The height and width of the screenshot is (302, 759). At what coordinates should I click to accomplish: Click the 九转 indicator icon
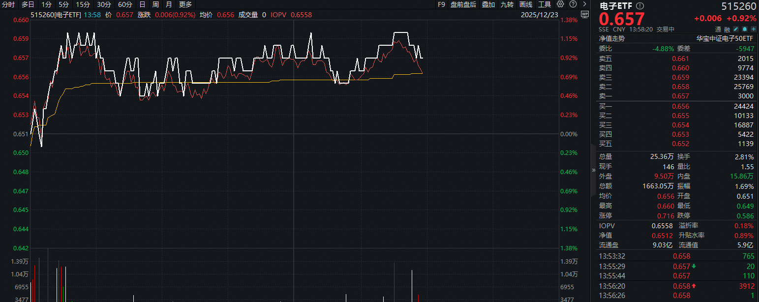click(506, 4)
